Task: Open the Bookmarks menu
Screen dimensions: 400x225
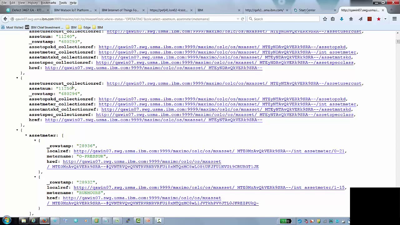Action: [48, 2]
